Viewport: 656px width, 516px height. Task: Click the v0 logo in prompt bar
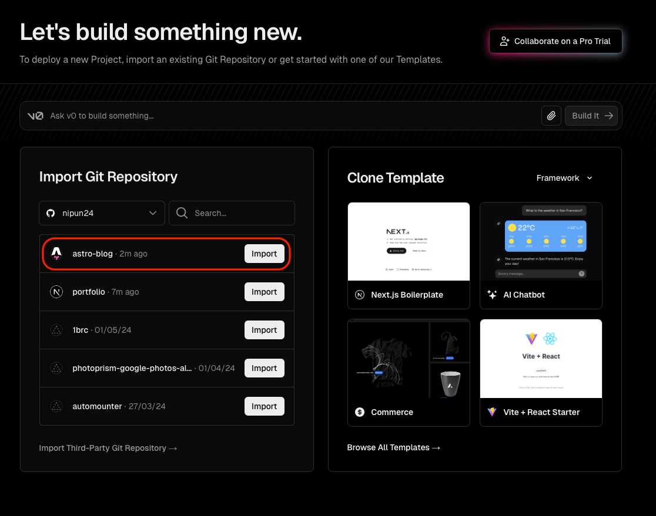tap(35, 116)
